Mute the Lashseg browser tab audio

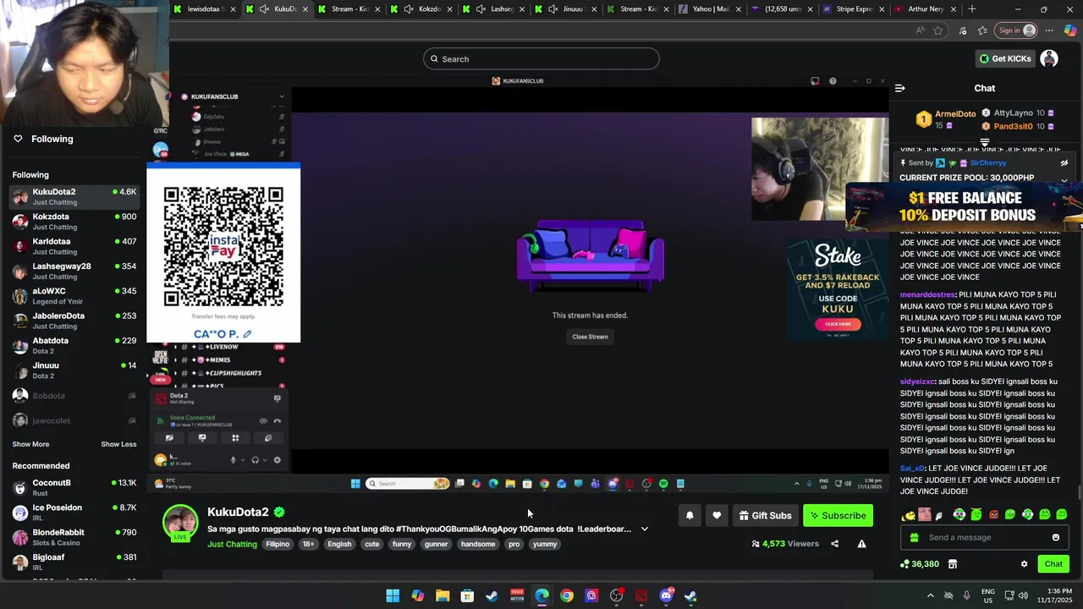point(481,9)
